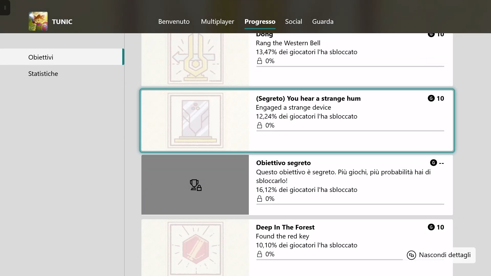Click 'Rang the Western Bell' description
The height and width of the screenshot is (276, 491).
pyautogui.click(x=288, y=43)
